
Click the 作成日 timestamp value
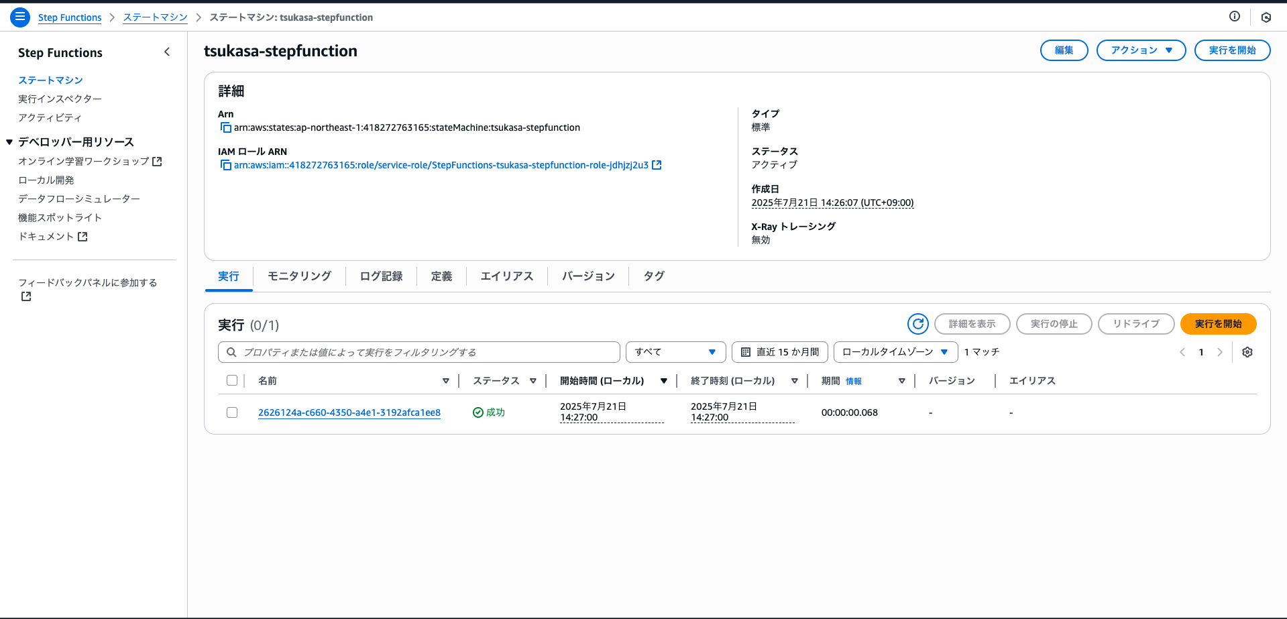(832, 203)
